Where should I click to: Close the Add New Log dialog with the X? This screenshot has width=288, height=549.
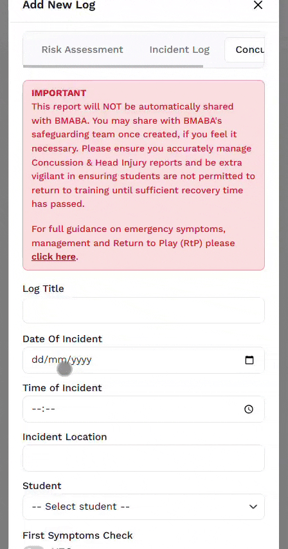[258, 5]
